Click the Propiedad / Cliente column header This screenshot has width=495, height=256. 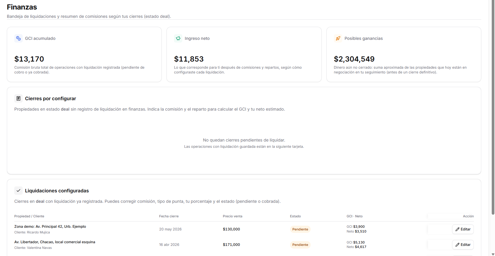pos(29,216)
